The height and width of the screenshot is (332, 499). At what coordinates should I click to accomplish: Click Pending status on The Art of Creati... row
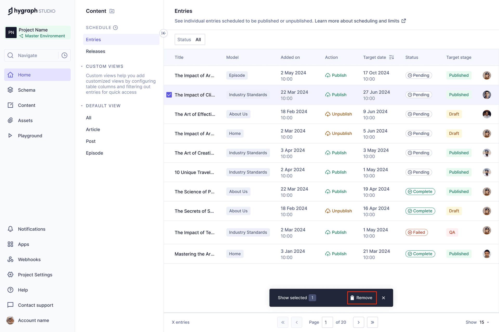[419, 153]
